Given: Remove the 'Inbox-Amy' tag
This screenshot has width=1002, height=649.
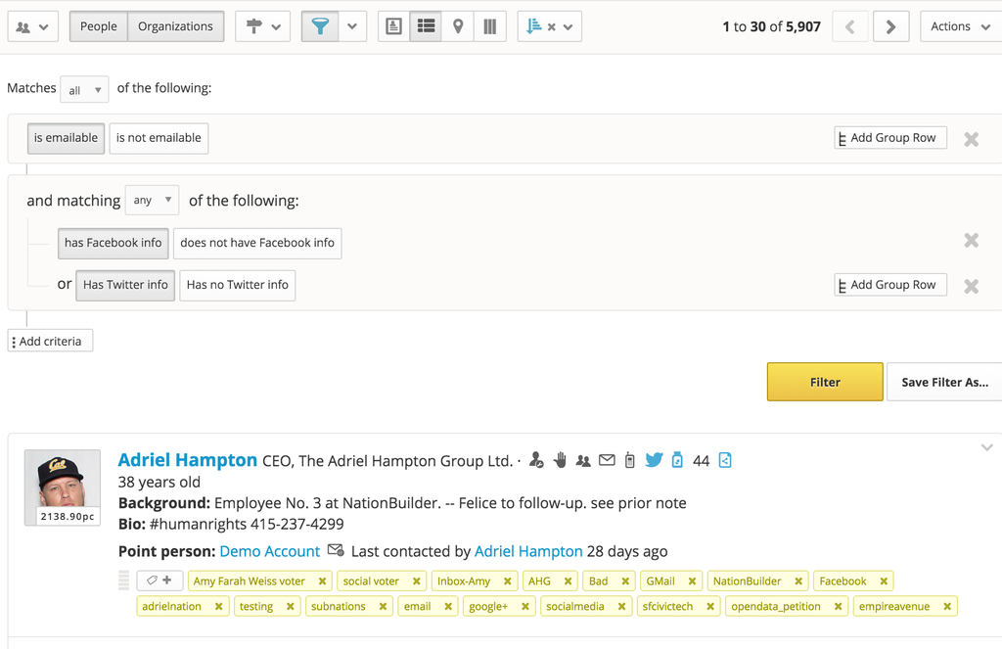Looking at the screenshot, I should 508,581.
